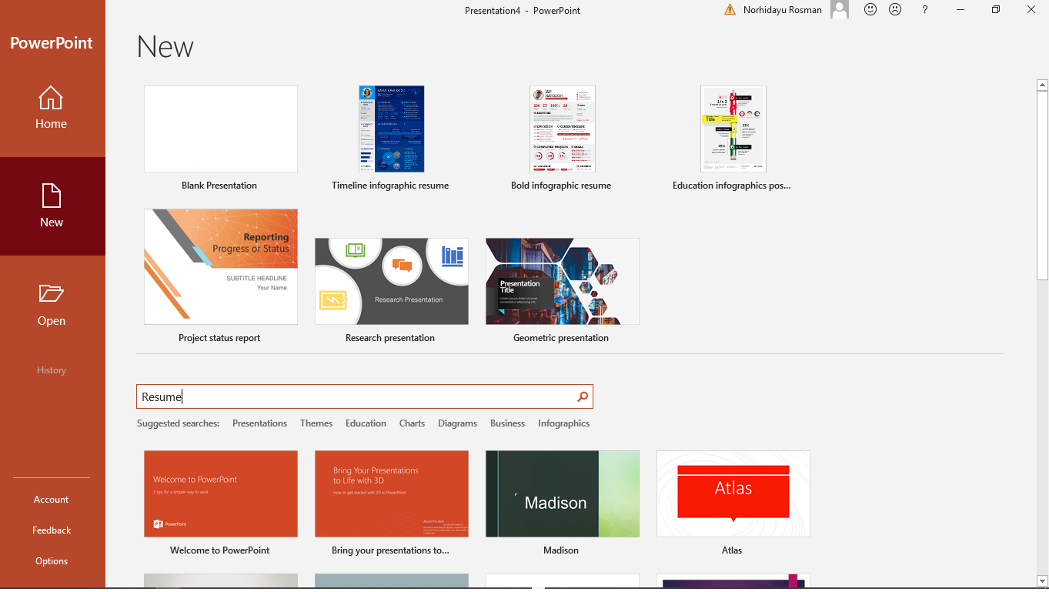Open the Project status report template
The width and height of the screenshot is (1049, 592).
(x=220, y=266)
